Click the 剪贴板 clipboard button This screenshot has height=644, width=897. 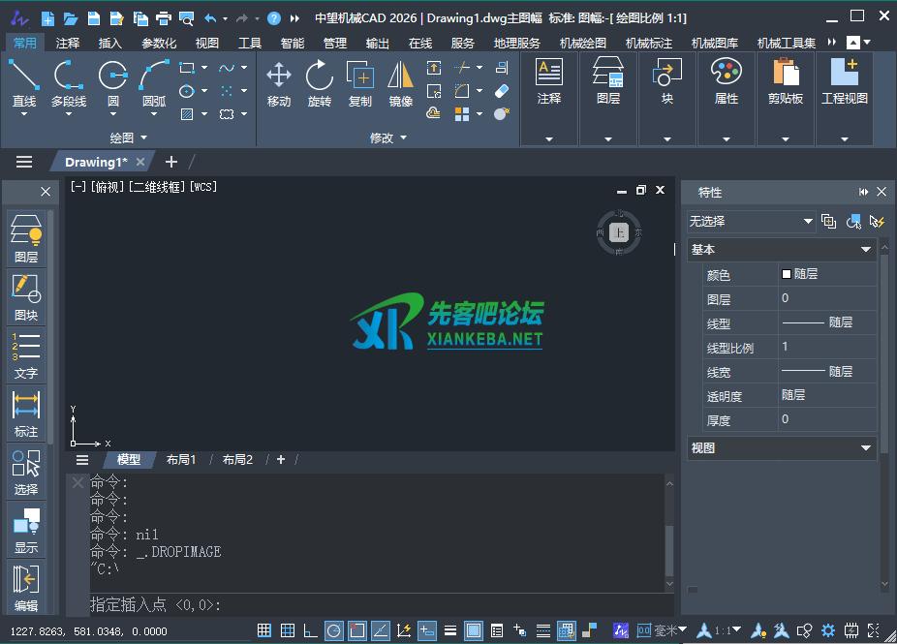[785, 82]
